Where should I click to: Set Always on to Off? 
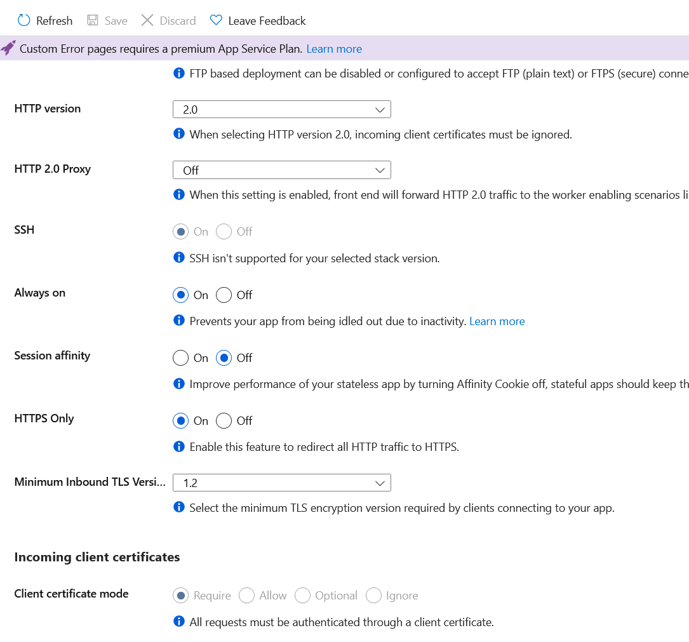(224, 295)
